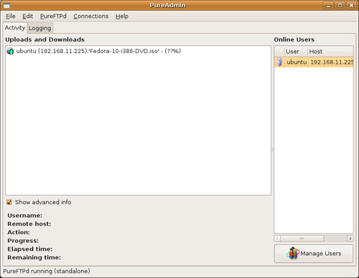Open the Help menu

coord(122,16)
